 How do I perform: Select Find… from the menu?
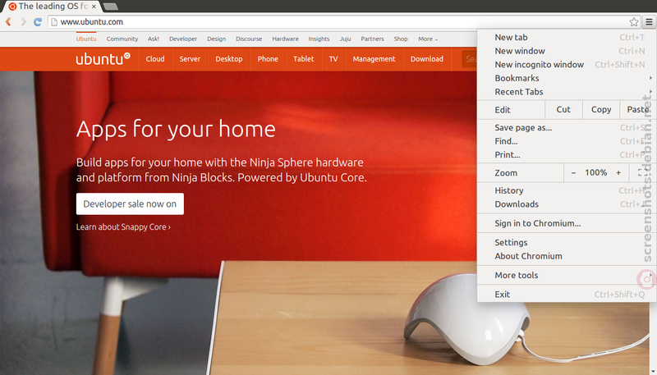pos(567,141)
